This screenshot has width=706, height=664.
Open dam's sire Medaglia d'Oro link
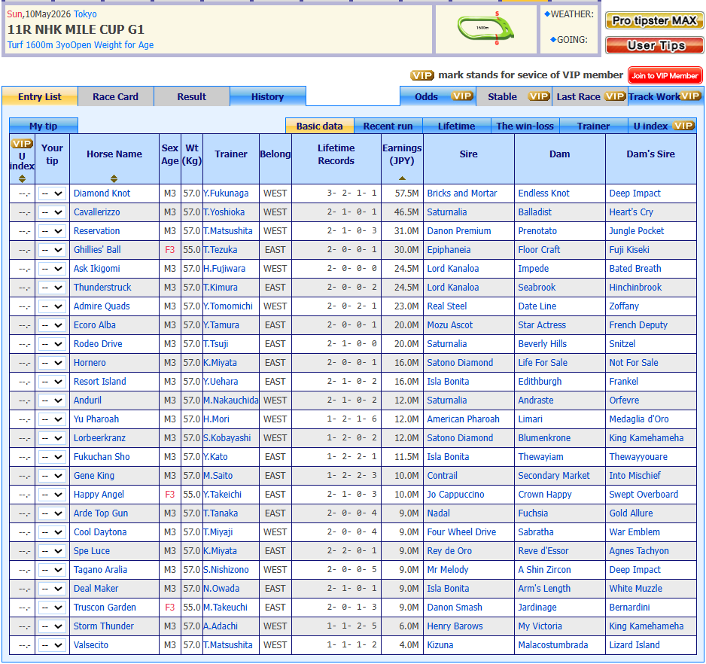(638, 419)
